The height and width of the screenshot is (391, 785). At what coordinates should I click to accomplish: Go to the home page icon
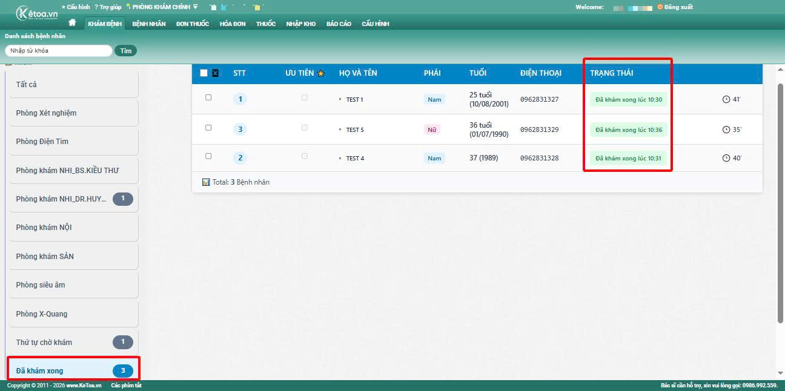click(72, 23)
